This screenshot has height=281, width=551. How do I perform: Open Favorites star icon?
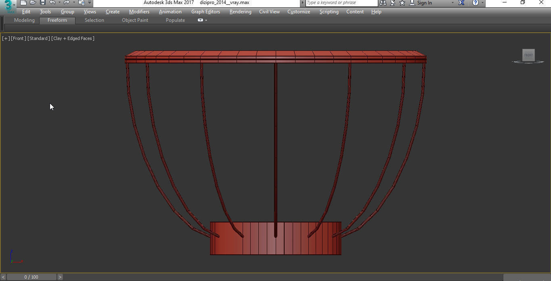pyautogui.click(x=402, y=3)
